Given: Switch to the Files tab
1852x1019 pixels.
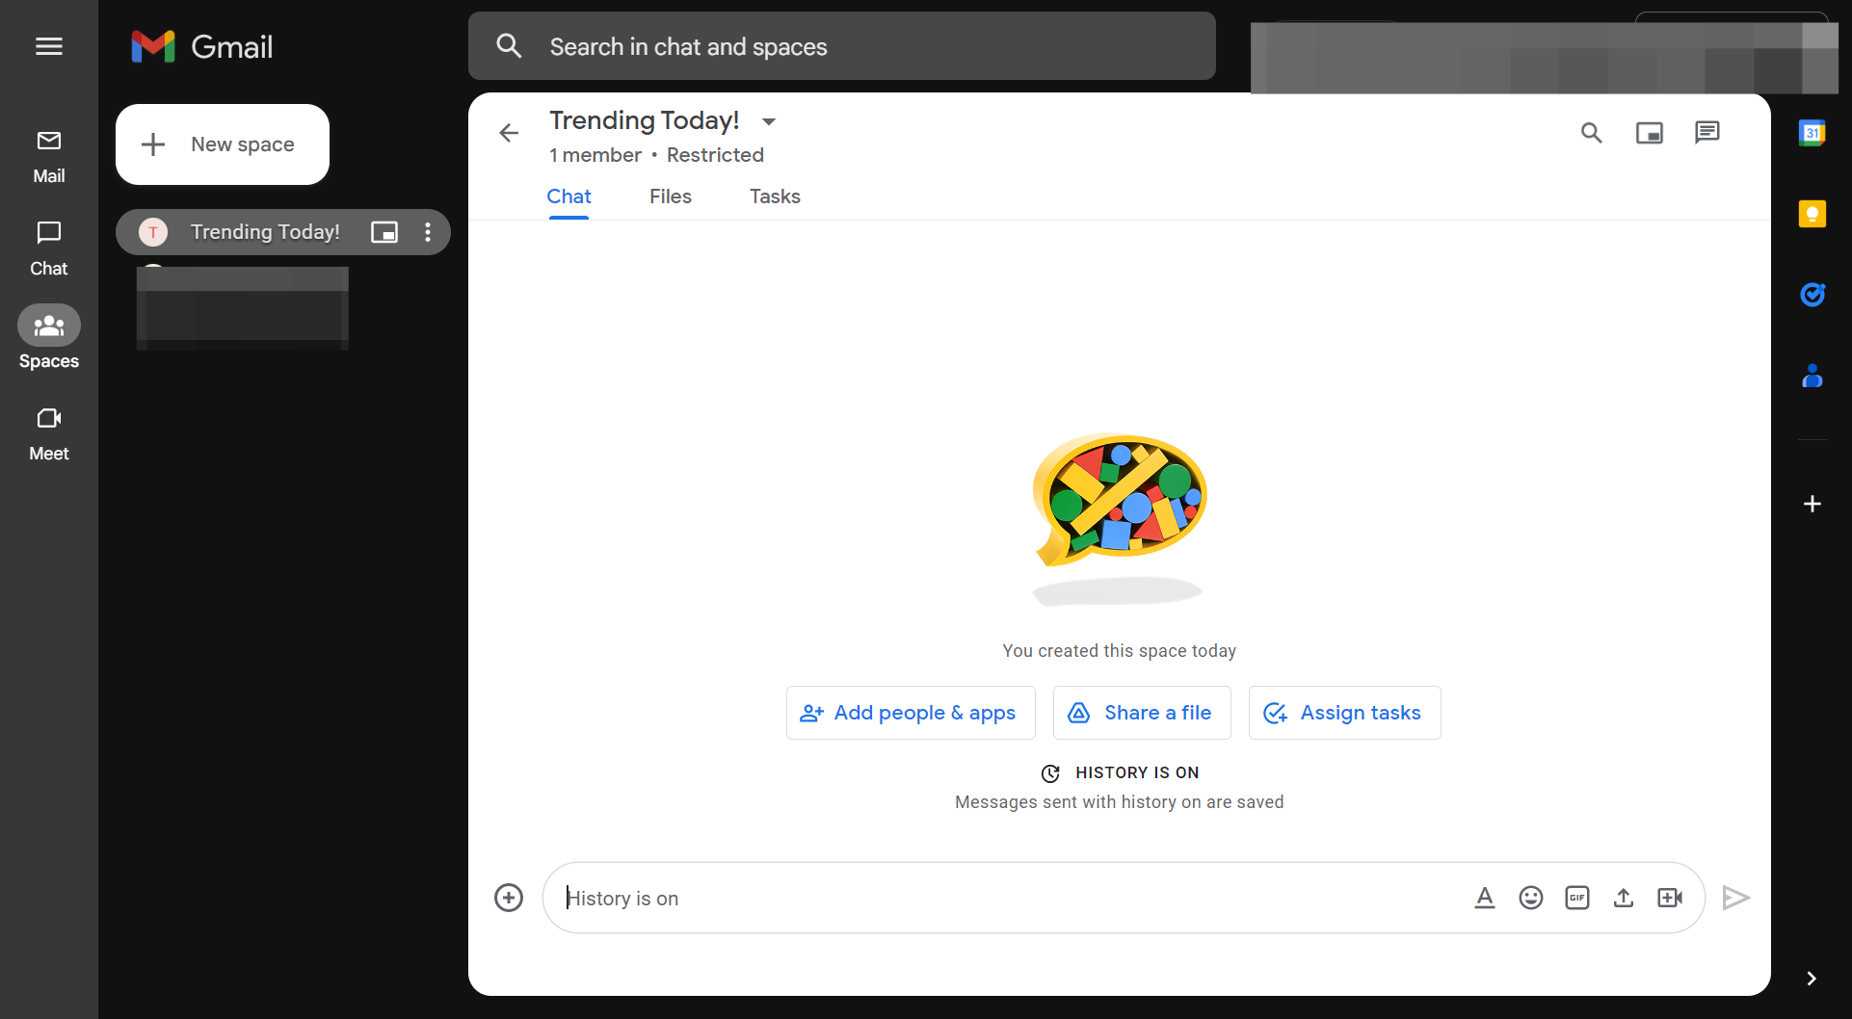Looking at the screenshot, I should (x=671, y=196).
